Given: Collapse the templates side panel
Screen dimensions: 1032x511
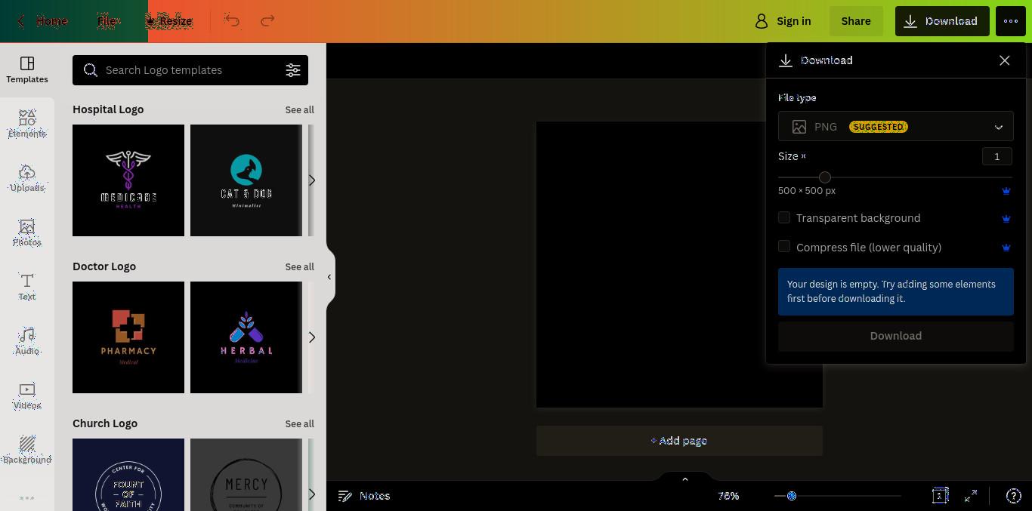Looking at the screenshot, I should 329,277.
